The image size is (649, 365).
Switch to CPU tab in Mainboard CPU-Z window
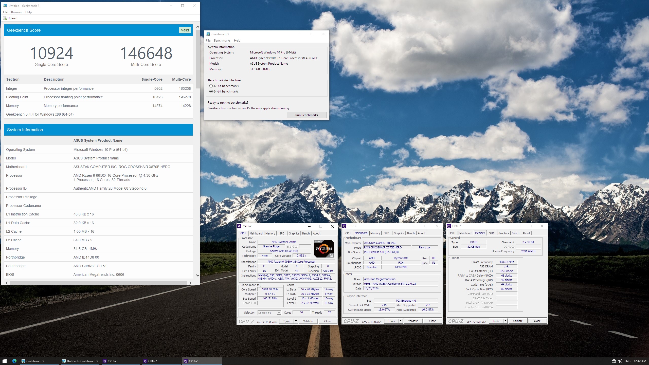click(348, 233)
